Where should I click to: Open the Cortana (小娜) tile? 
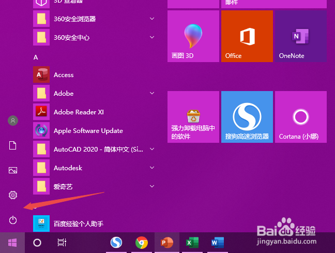coord(301,117)
